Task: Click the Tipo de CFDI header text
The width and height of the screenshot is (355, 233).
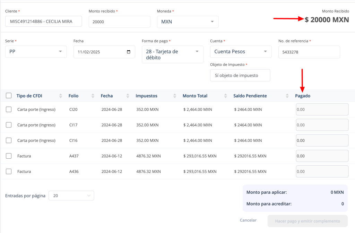Action: (29, 96)
